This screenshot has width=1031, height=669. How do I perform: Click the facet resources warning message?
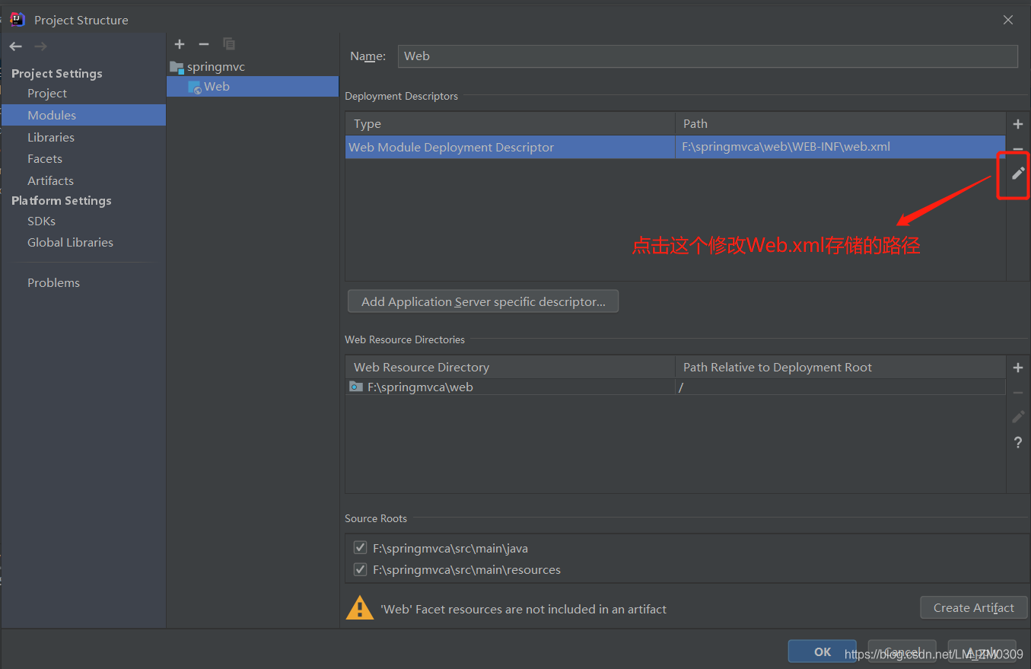[523, 609]
